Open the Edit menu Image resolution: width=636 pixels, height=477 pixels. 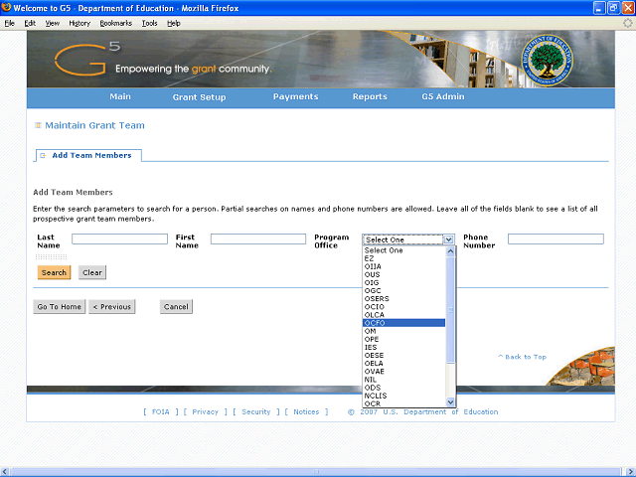click(30, 23)
